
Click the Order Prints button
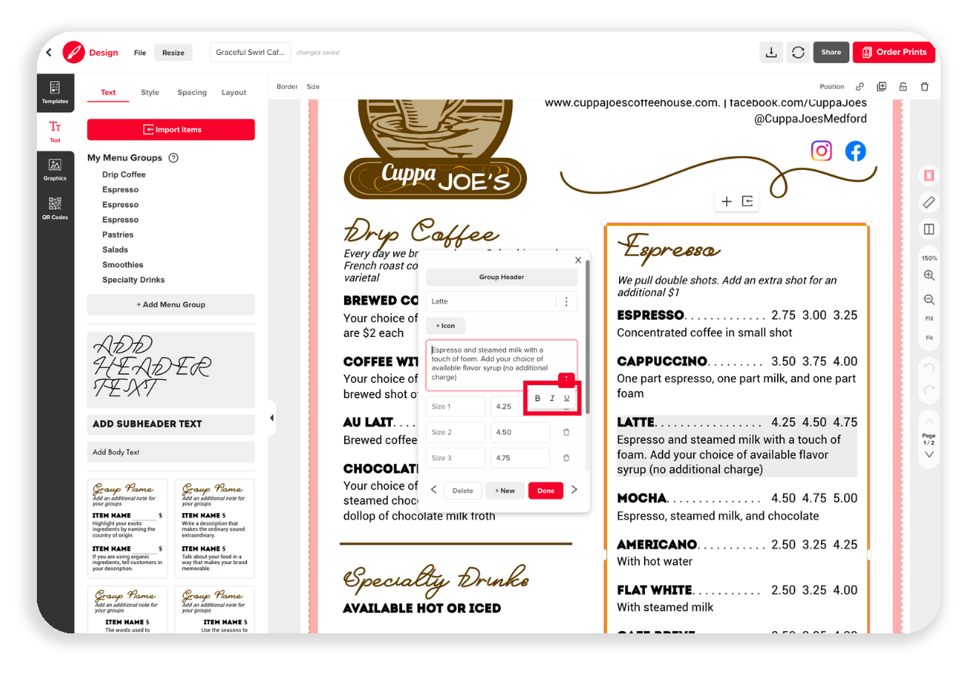[895, 53]
